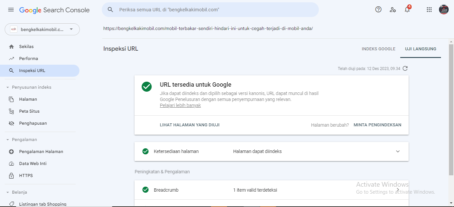Click the Halaman dapat diindeks status text
Image resolution: width=454 pixels, height=207 pixels.
coord(257,151)
